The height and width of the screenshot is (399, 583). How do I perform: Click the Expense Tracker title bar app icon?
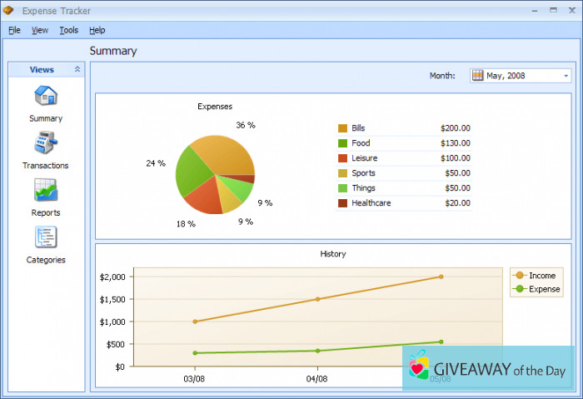tap(10, 11)
